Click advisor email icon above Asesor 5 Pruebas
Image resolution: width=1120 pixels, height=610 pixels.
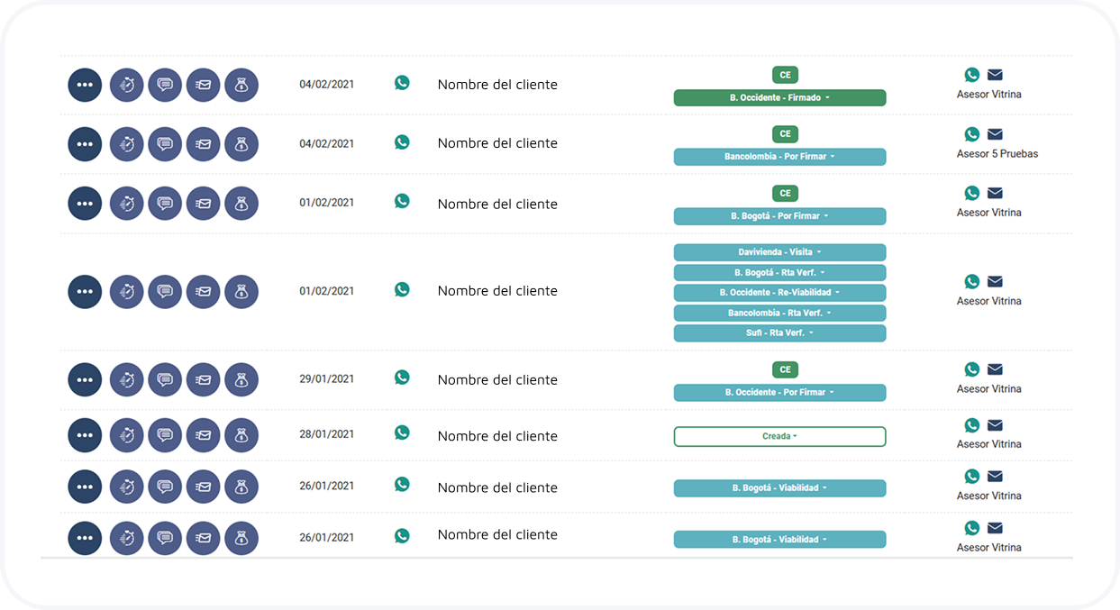(995, 134)
